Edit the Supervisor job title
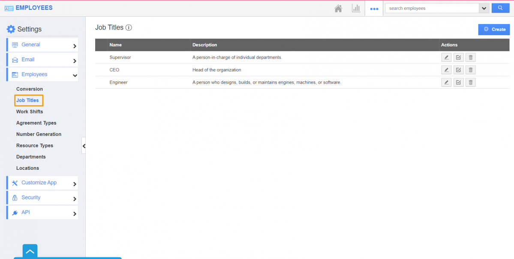 click(x=446, y=57)
